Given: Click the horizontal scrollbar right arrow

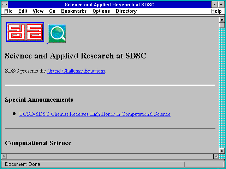Looking at the screenshot, I should [216, 156].
